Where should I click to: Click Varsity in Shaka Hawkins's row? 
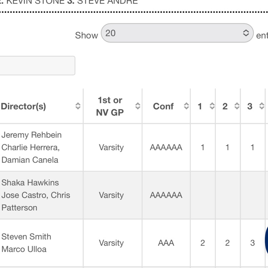pos(111,195)
